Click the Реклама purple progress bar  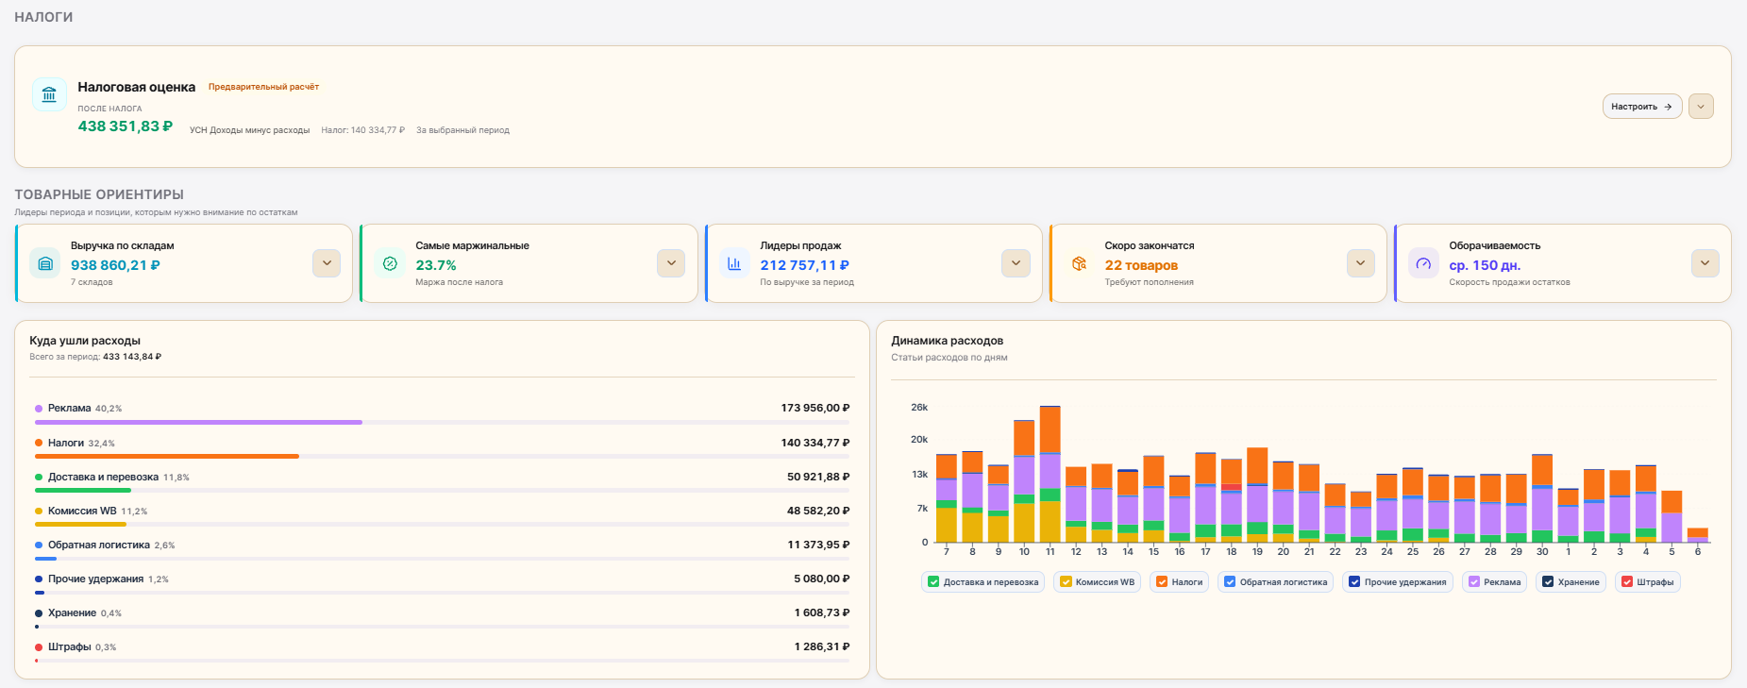point(198,423)
